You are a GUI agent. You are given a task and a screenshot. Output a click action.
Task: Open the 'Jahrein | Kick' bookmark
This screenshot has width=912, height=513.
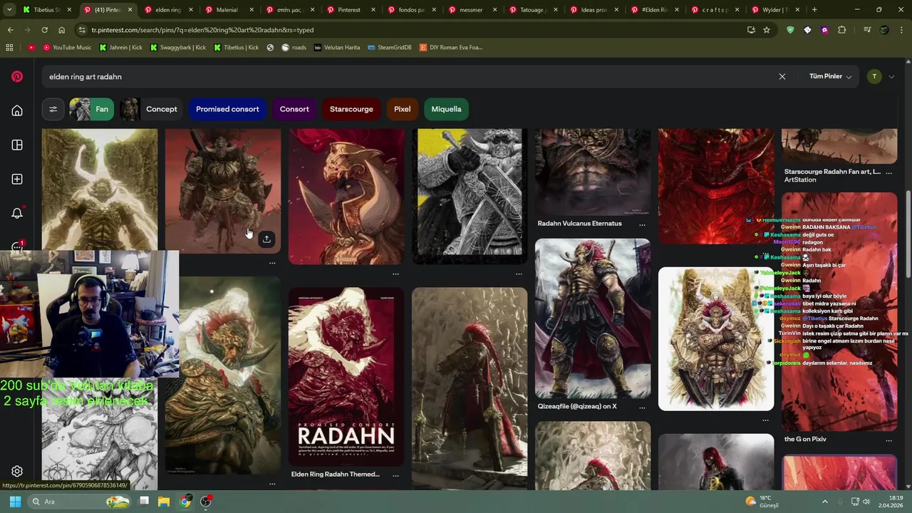(x=121, y=47)
